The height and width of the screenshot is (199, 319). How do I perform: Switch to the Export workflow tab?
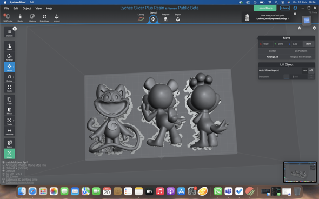click(178, 18)
